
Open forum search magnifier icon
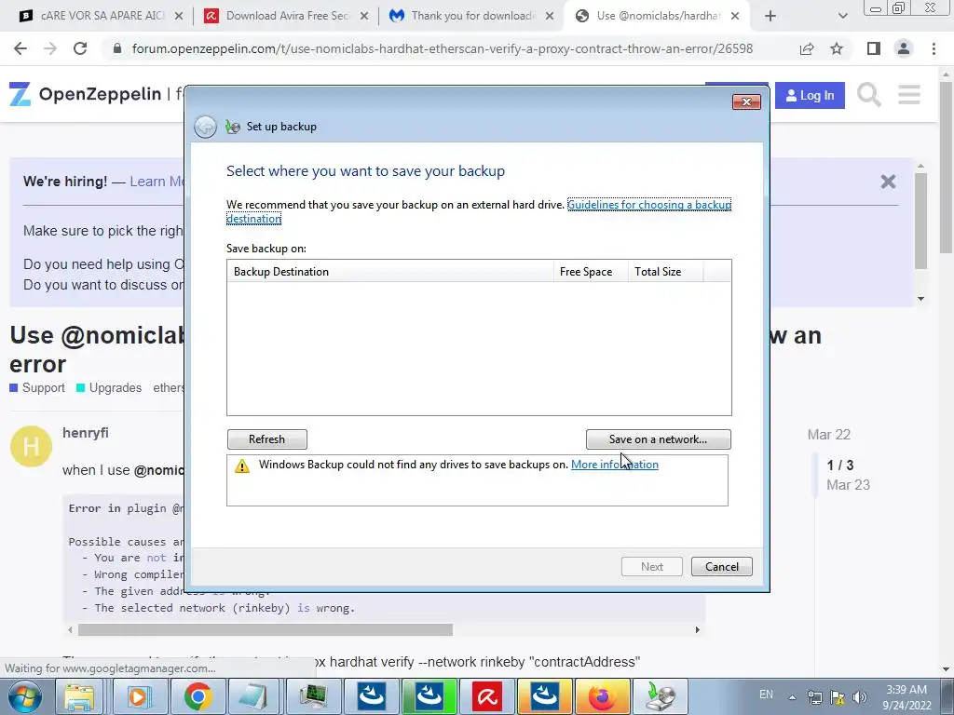click(x=869, y=95)
